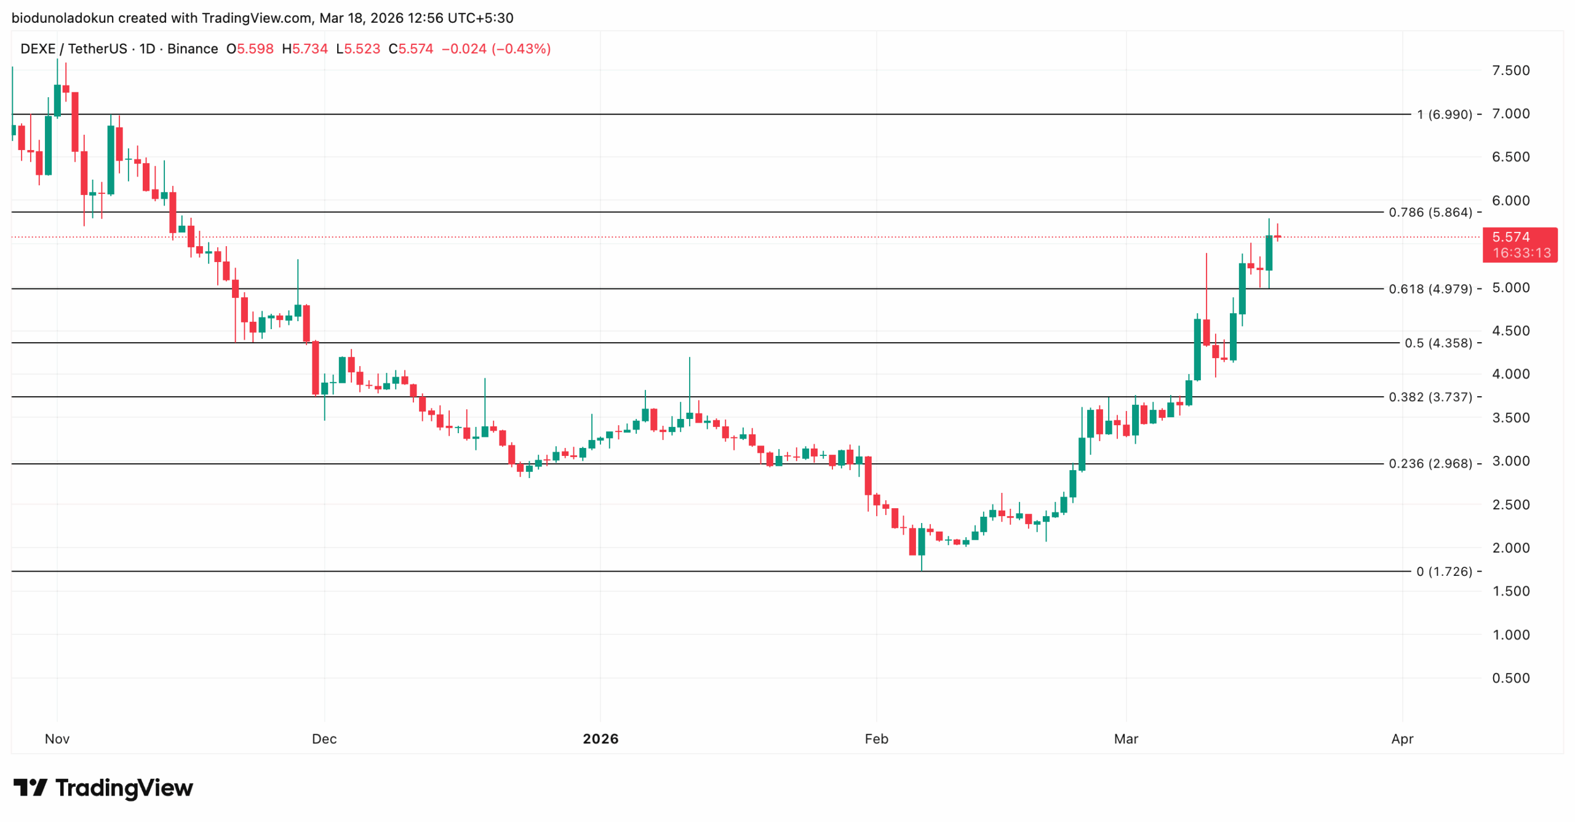Click the Apr time axis label

coord(1402,739)
